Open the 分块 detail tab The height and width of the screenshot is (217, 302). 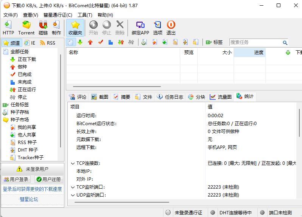tap(196, 97)
